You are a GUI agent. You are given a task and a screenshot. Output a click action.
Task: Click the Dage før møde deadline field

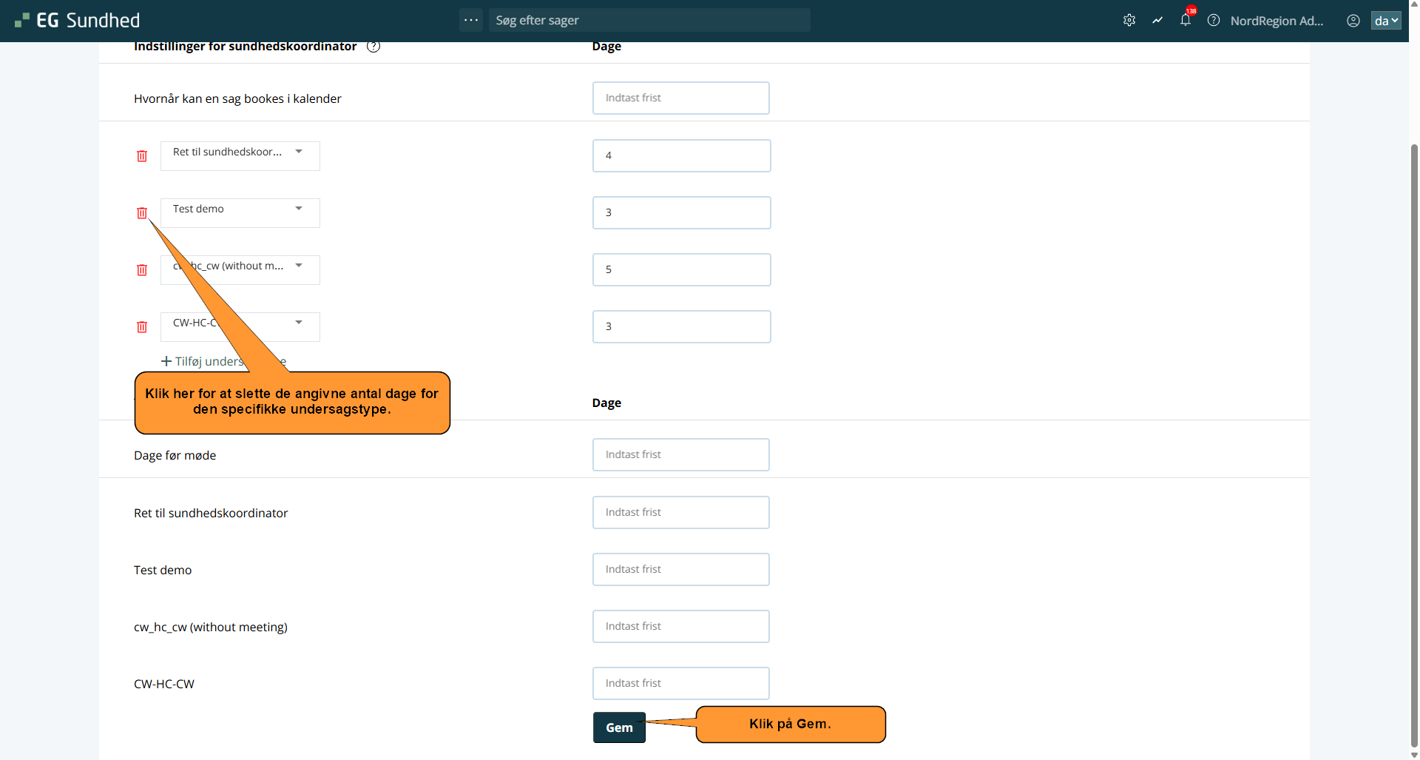point(680,455)
